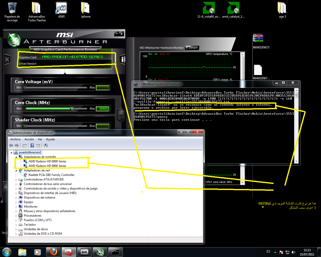The height and width of the screenshot is (257, 321).
Task: Select the Realtek PCIe GBE Family Controller
Action: [x=51, y=175]
